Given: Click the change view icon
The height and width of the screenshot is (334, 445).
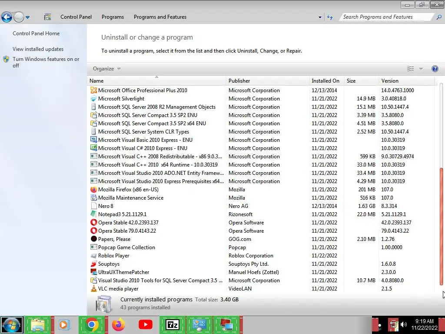Looking at the screenshot, I should [x=410, y=69].
